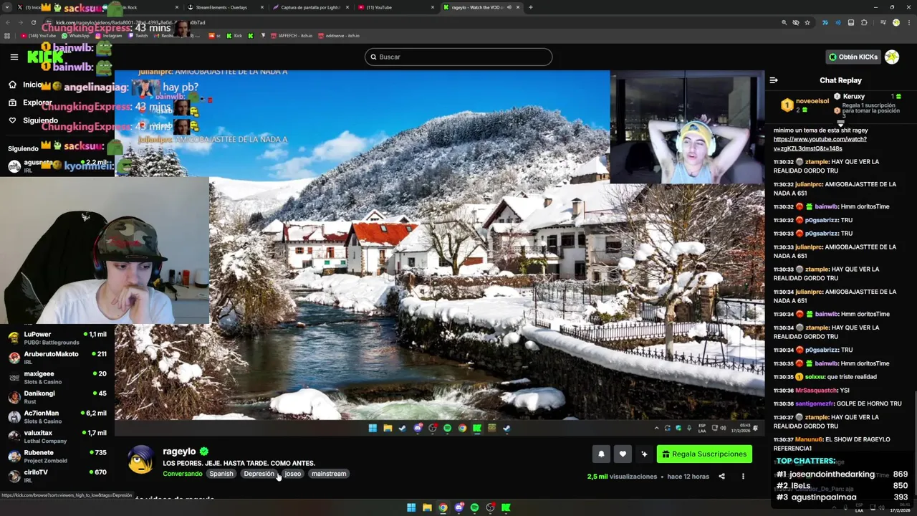The image size is (917, 516).
Task: Click MrSasquatch username in chat
Action: click(816, 391)
